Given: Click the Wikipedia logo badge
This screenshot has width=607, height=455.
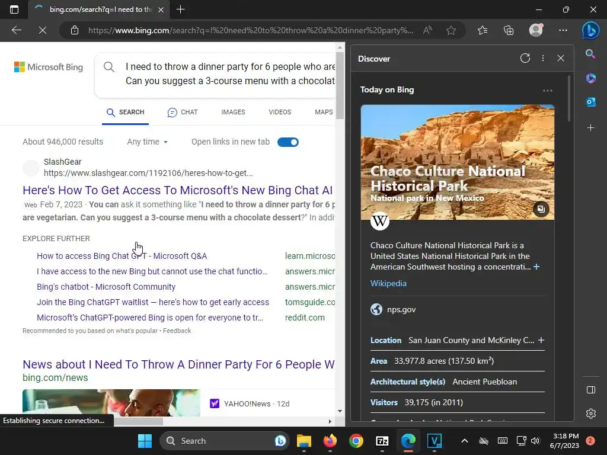Looking at the screenshot, I should tap(380, 221).
